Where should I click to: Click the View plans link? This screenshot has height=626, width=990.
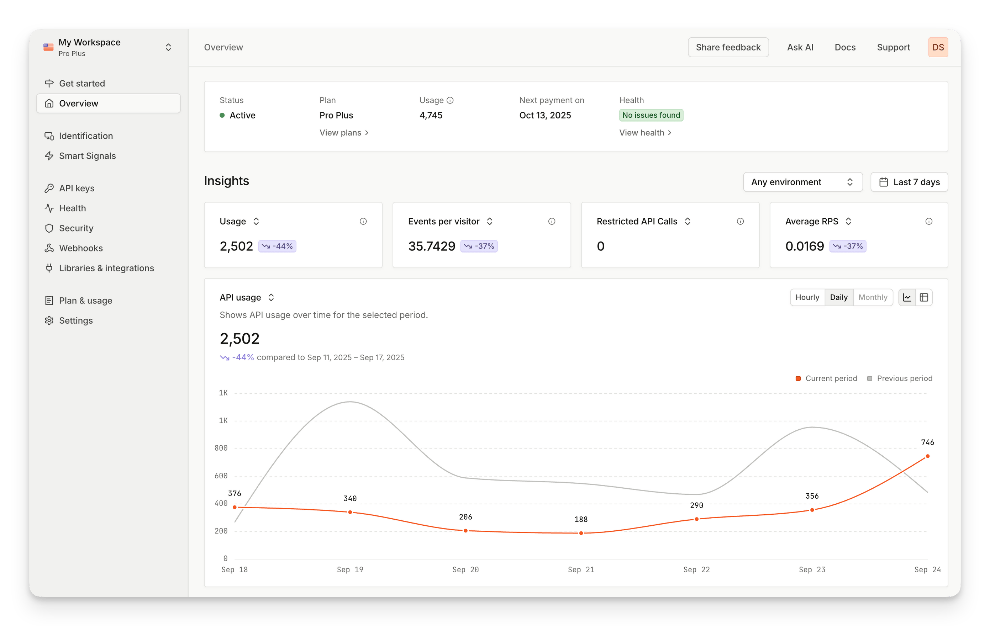(x=344, y=133)
